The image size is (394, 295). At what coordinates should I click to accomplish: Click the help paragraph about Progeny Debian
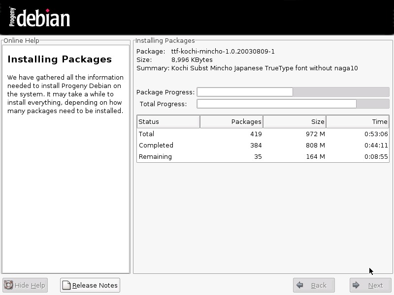pos(66,94)
